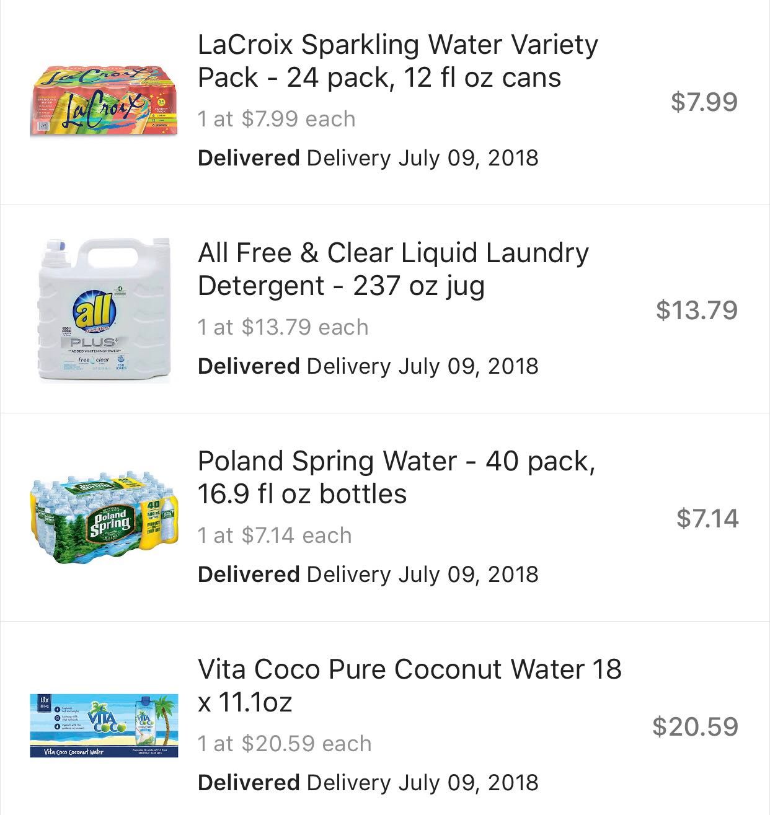
Task: Tap "1 at $13.79 each" quantity text
Action: pos(283,327)
